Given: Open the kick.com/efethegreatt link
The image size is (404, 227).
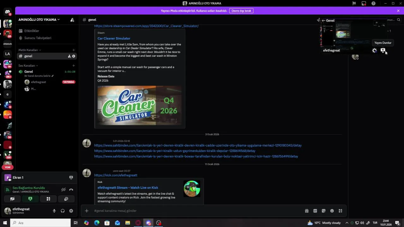Looking at the screenshot, I should 116,175.
